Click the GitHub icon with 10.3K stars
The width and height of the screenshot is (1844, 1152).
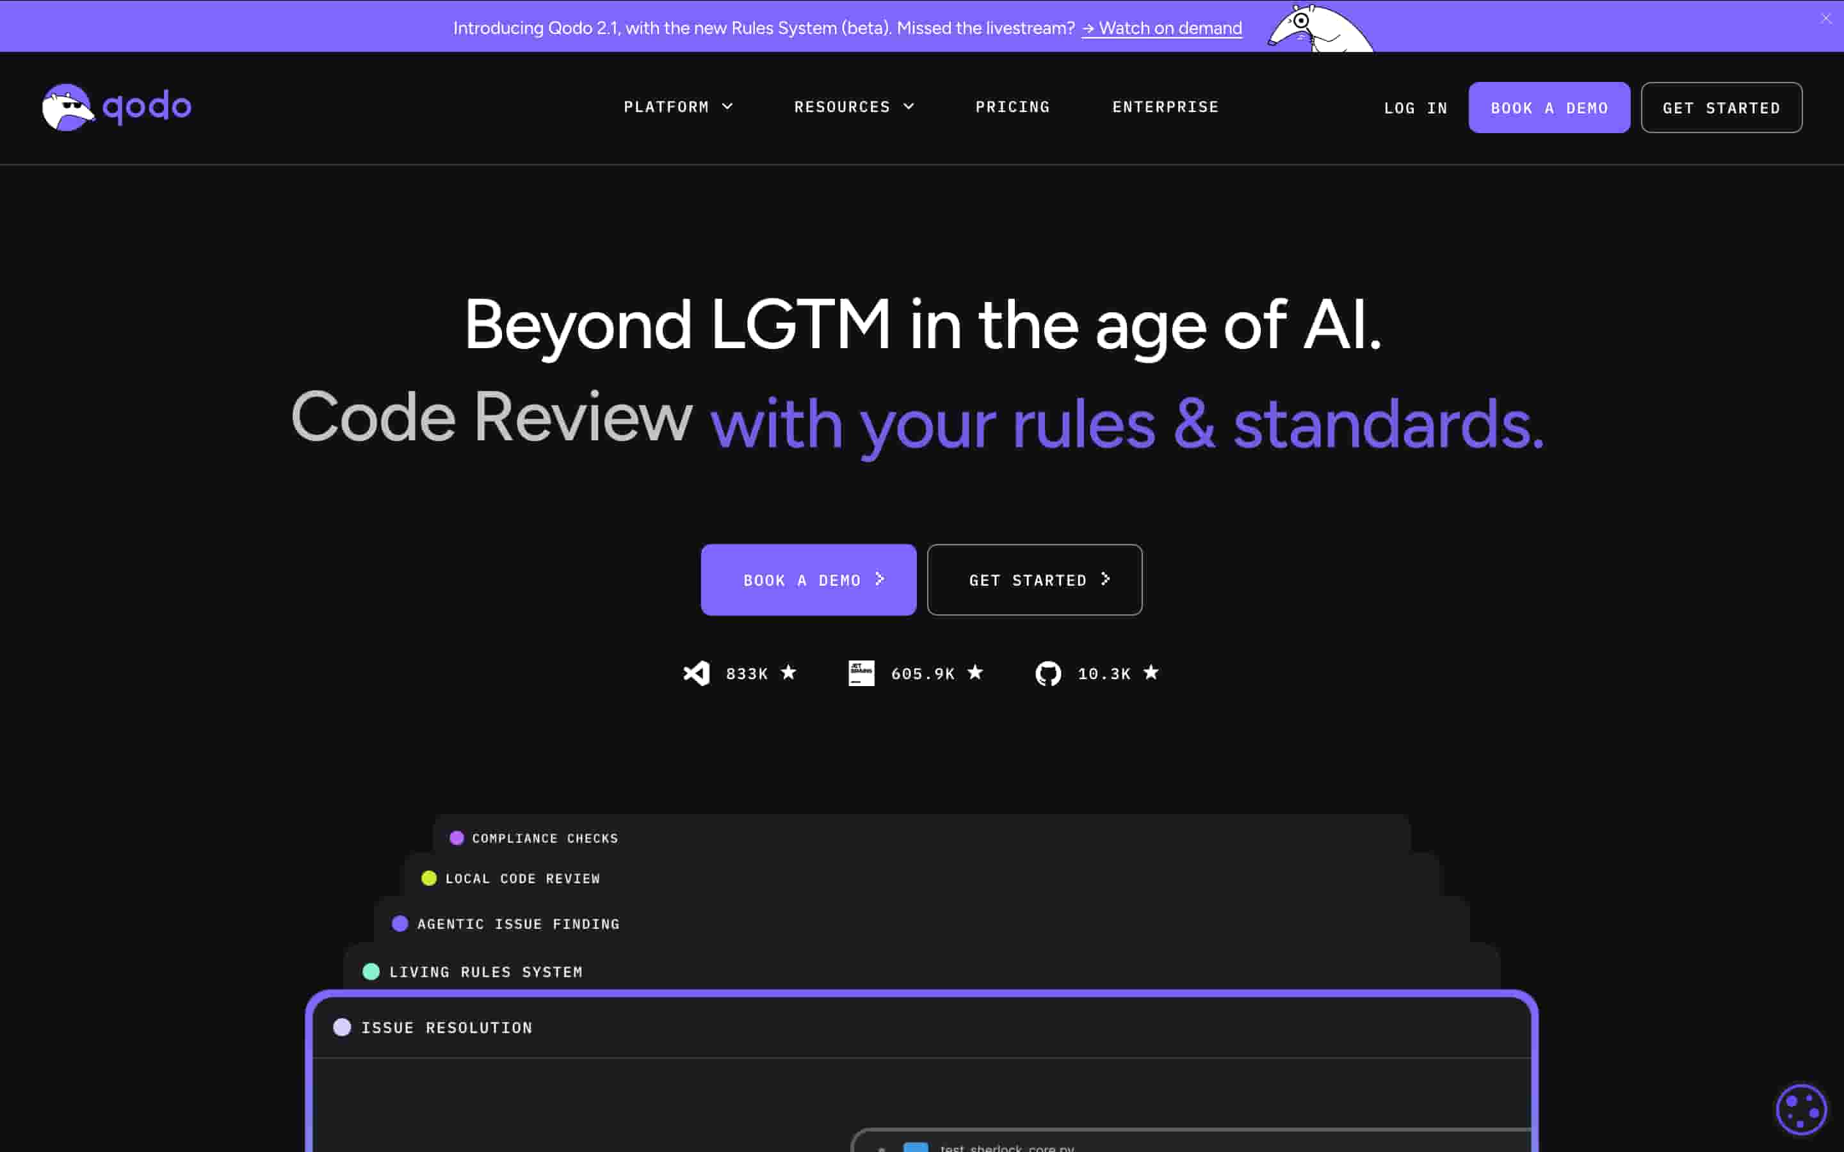pyautogui.click(x=1047, y=673)
